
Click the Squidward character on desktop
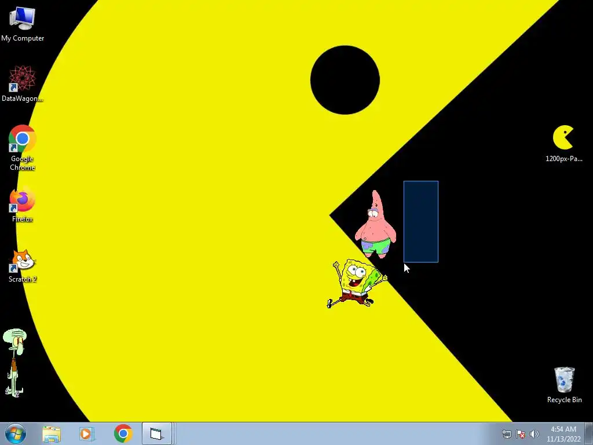coord(14,363)
